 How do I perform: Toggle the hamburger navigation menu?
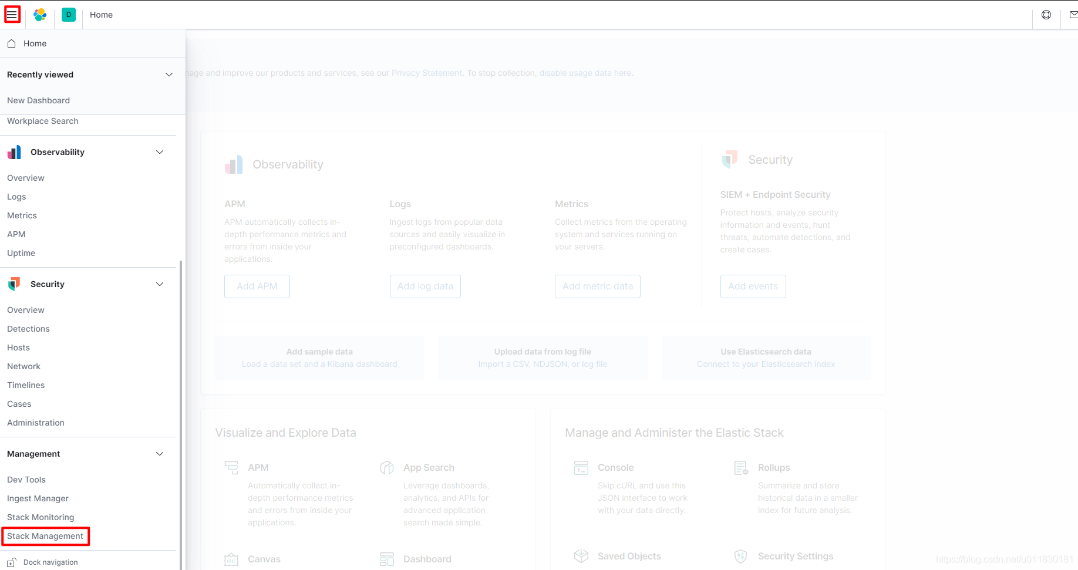(x=12, y=15)
